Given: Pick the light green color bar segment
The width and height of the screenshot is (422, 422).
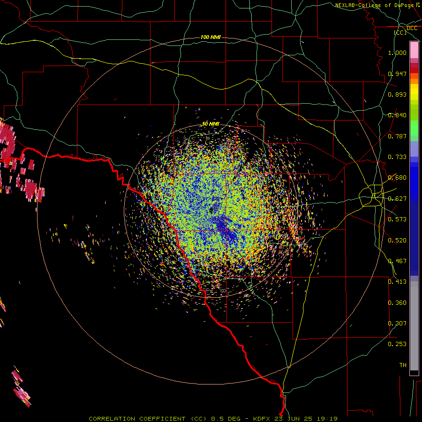Looking at the screenshot, I should pos(414,128).
